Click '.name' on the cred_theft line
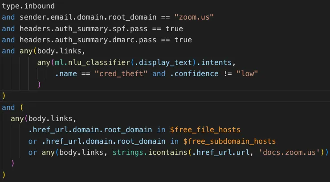Screen dimensions: 330x182 tap(66, 73)
